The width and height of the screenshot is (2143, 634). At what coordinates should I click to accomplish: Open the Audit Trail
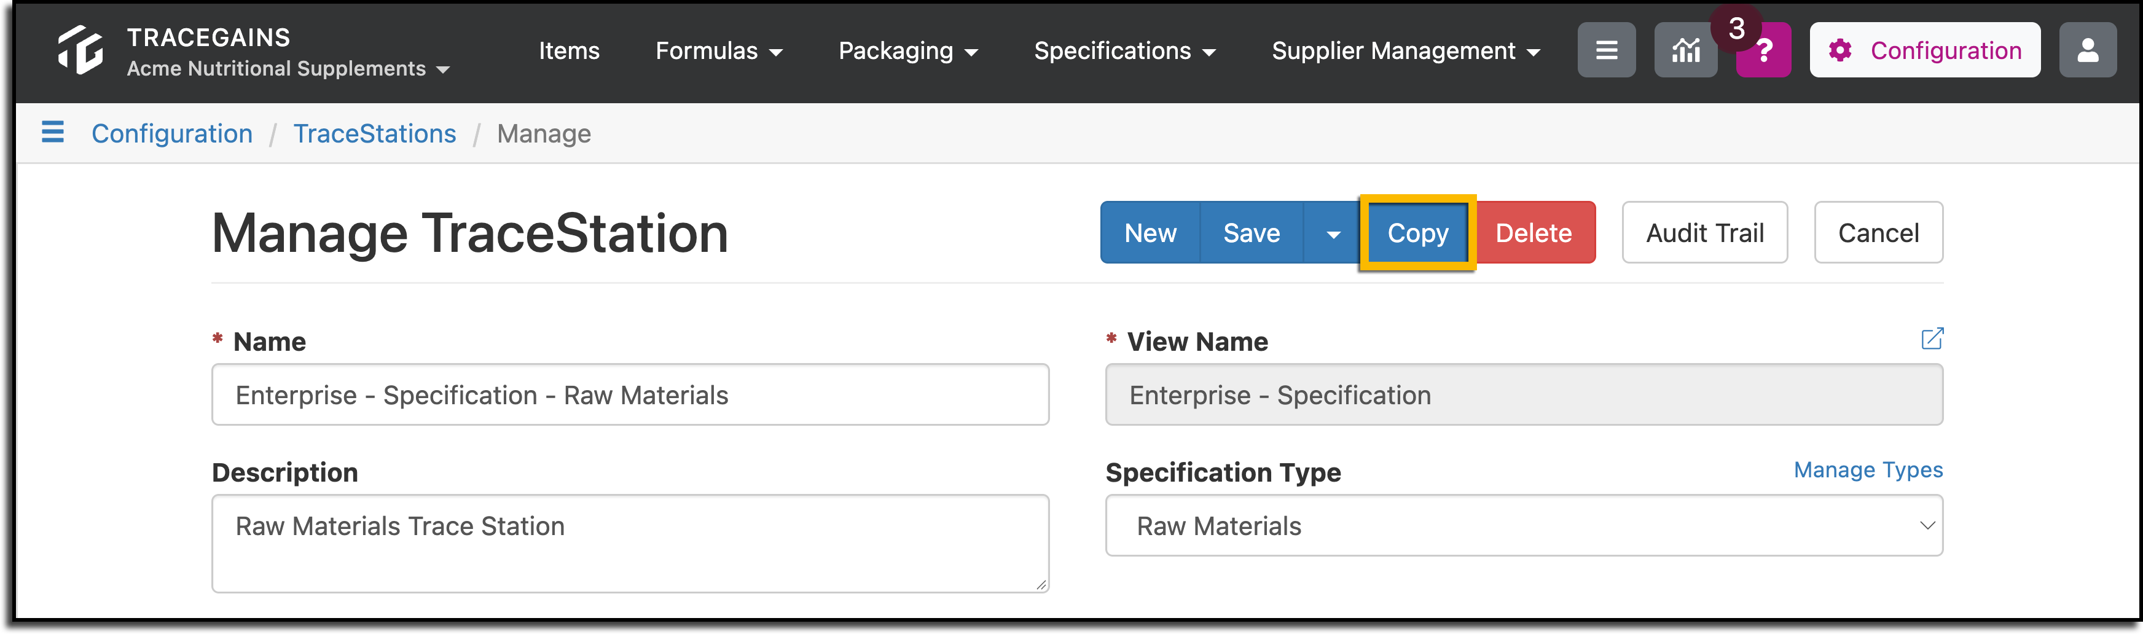[1704, 233]
